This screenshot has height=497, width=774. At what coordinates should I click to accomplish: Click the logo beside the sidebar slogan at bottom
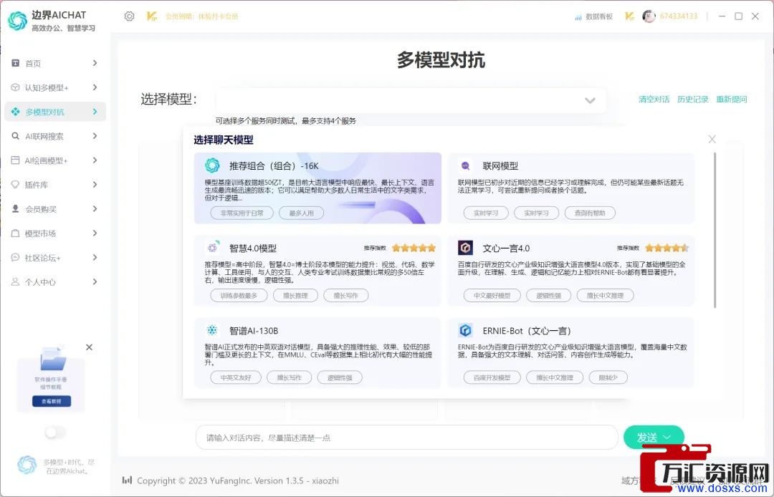click(x=27, y=465)
